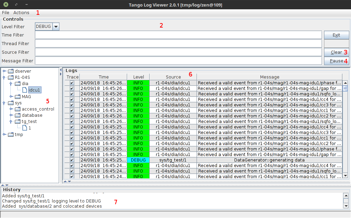Click the access_control folder icon
Viewport: 351px width, 218px height.
point(18,109)
